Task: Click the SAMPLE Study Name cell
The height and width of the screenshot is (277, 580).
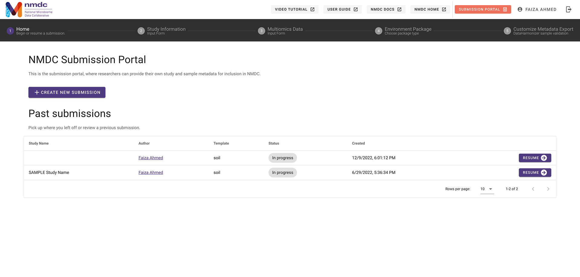Action: [49, 172]
